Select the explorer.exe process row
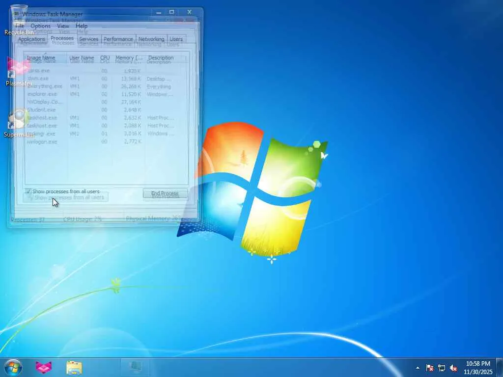Viewport: 503px width, 377px height. tap(107, 94)
